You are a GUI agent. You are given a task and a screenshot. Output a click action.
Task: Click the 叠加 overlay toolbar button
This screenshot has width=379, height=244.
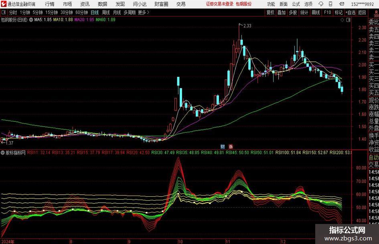pos(282,12)
